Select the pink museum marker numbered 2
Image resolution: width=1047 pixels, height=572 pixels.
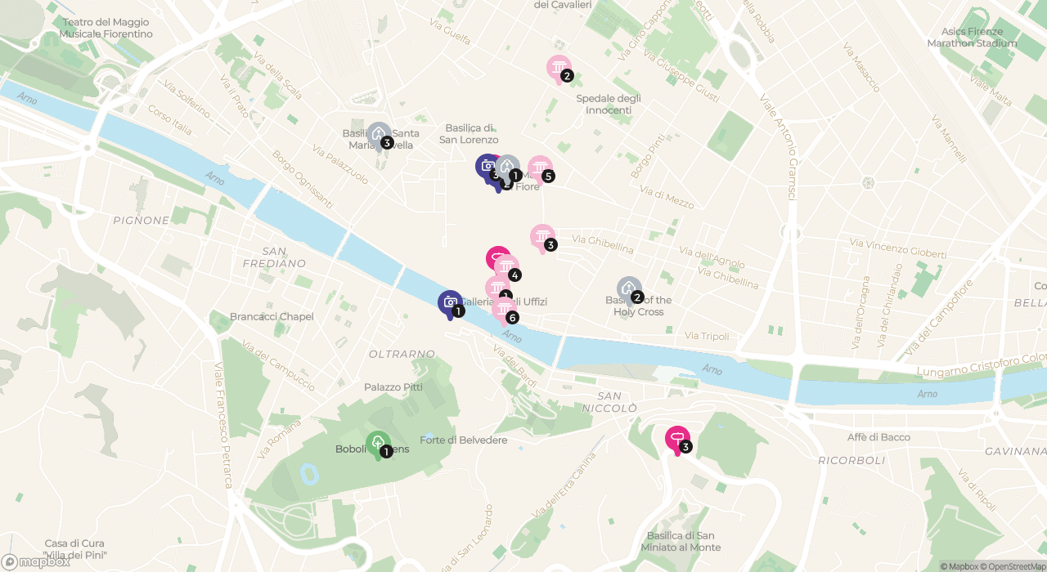[x=559, y=69]
